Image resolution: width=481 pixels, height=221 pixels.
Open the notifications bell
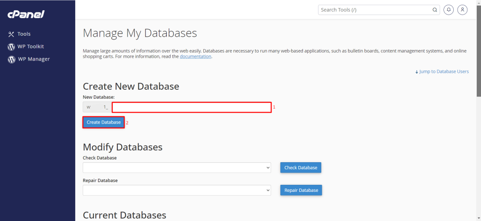449,10
